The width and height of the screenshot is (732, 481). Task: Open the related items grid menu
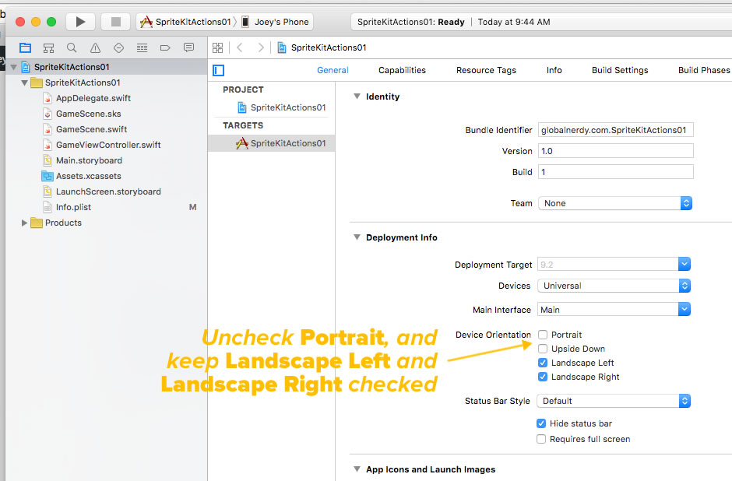coord(217,47)
